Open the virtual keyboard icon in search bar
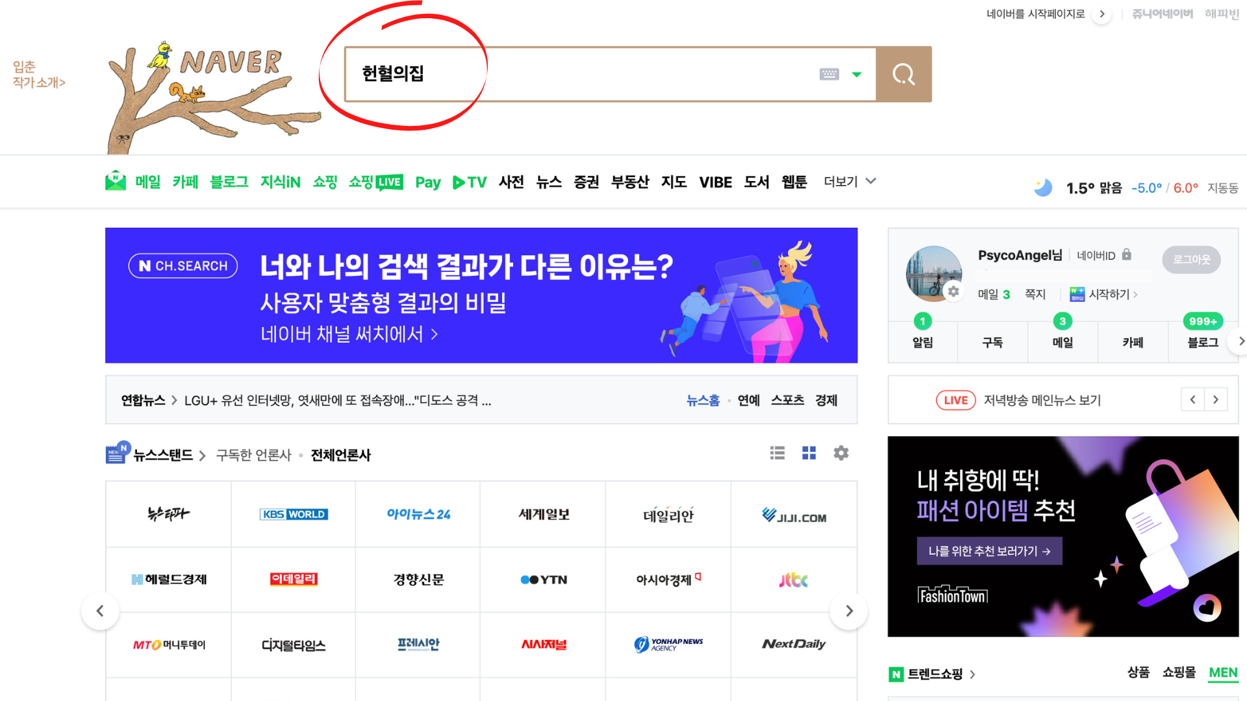 pyautogui.click(x=829, y=74)
